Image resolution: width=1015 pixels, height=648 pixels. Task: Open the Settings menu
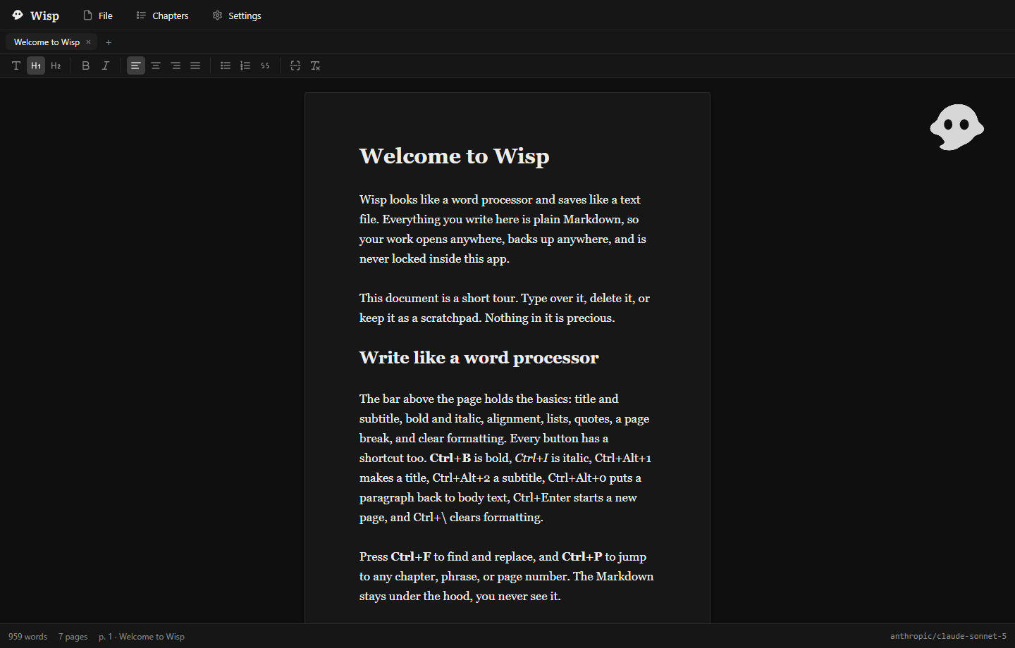237,15
